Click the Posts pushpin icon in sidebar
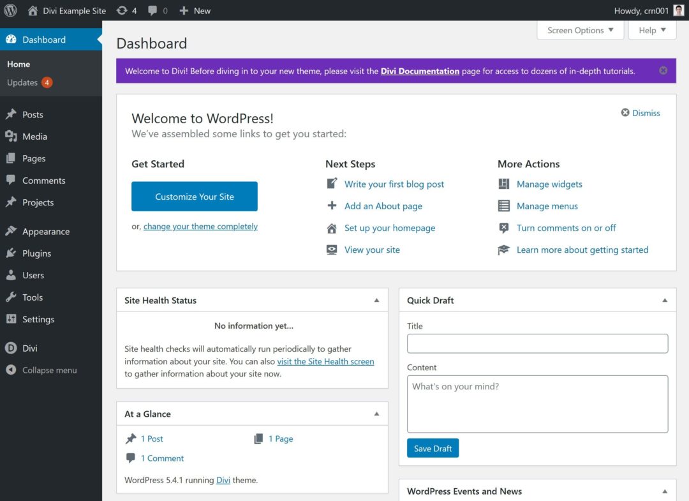 click(11, 114)
